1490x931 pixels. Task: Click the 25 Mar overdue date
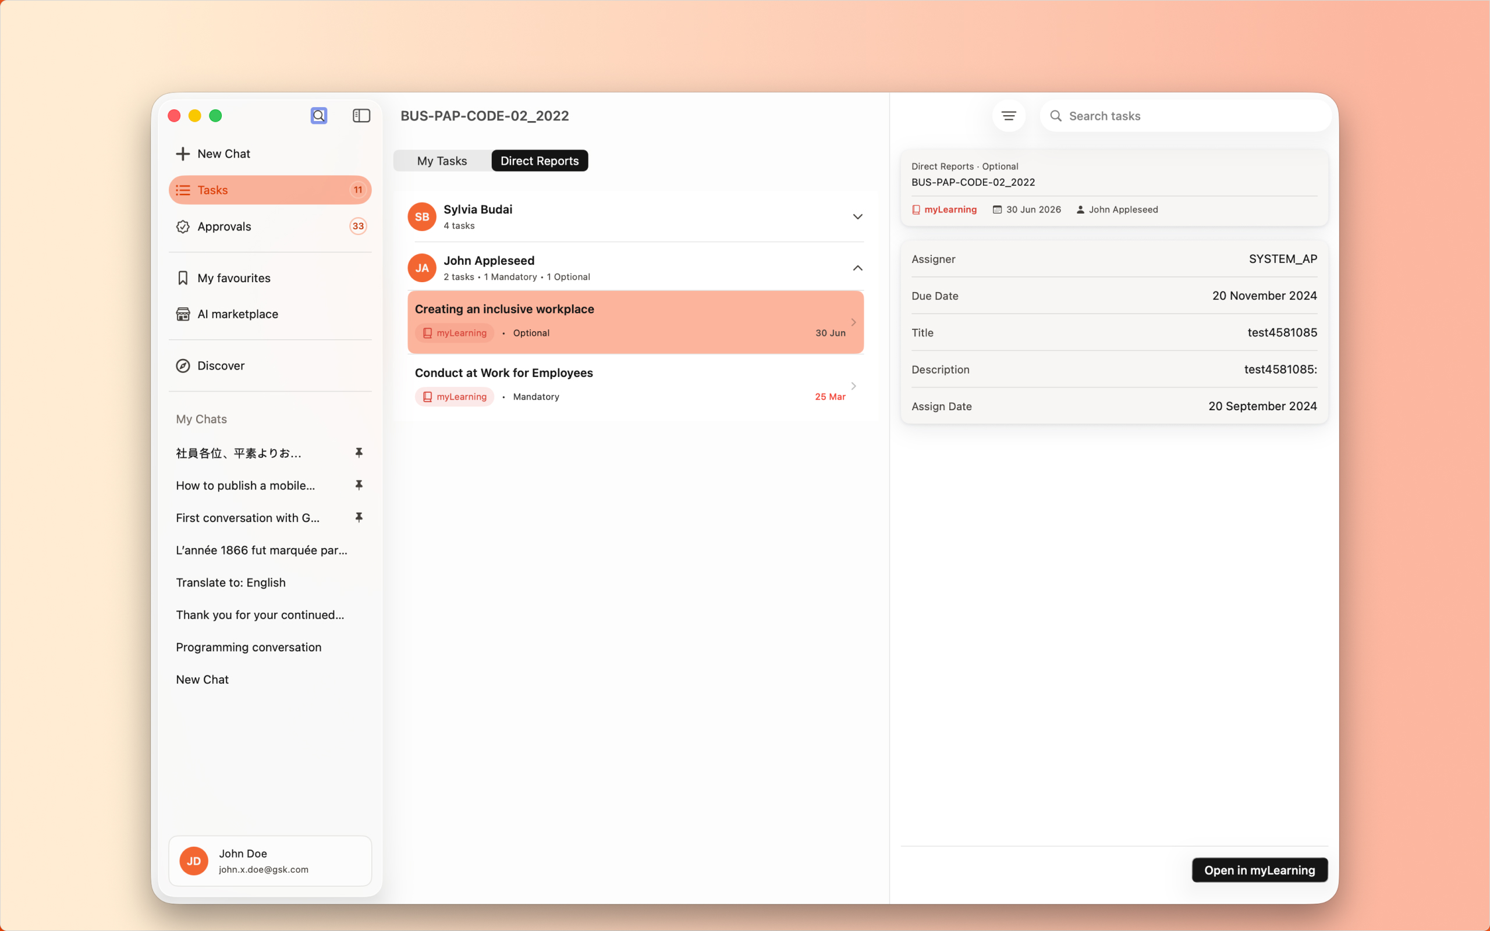(830, 397)
